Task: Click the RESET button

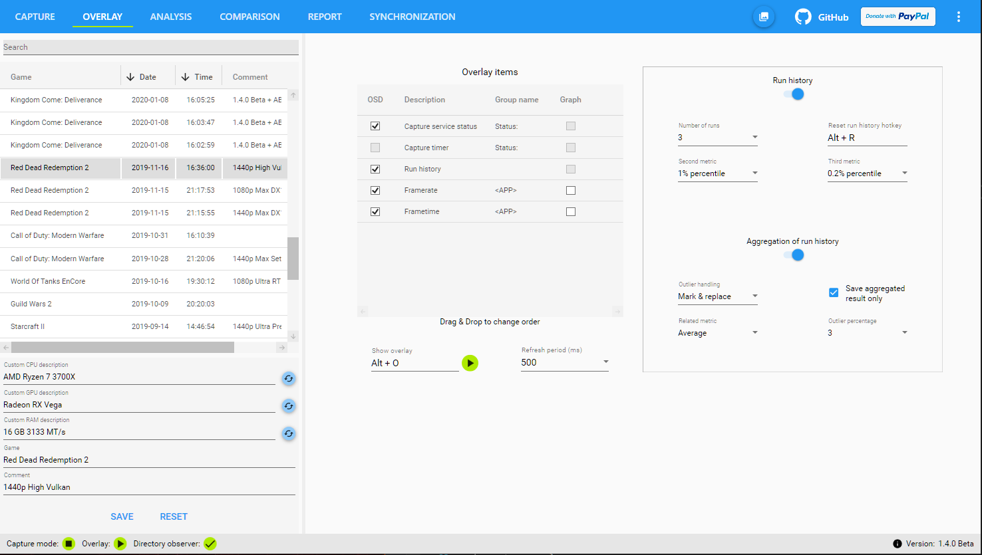Action: tap(174, 516)
